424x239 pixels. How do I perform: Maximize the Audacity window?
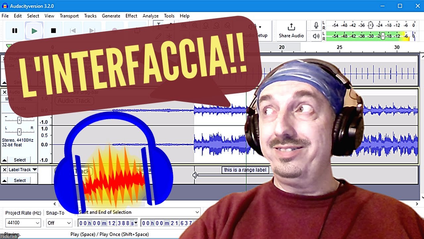click(x=400, y=6)
